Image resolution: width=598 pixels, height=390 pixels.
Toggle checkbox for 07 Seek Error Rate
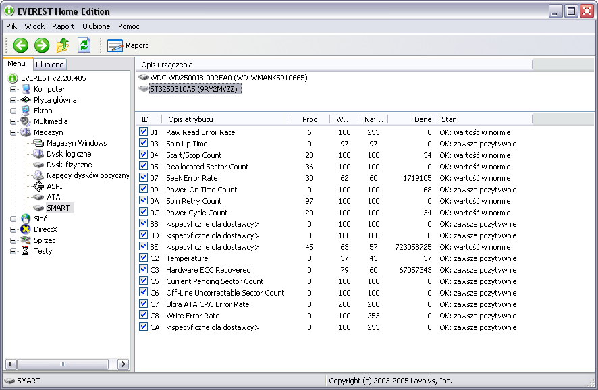point(143,177)
